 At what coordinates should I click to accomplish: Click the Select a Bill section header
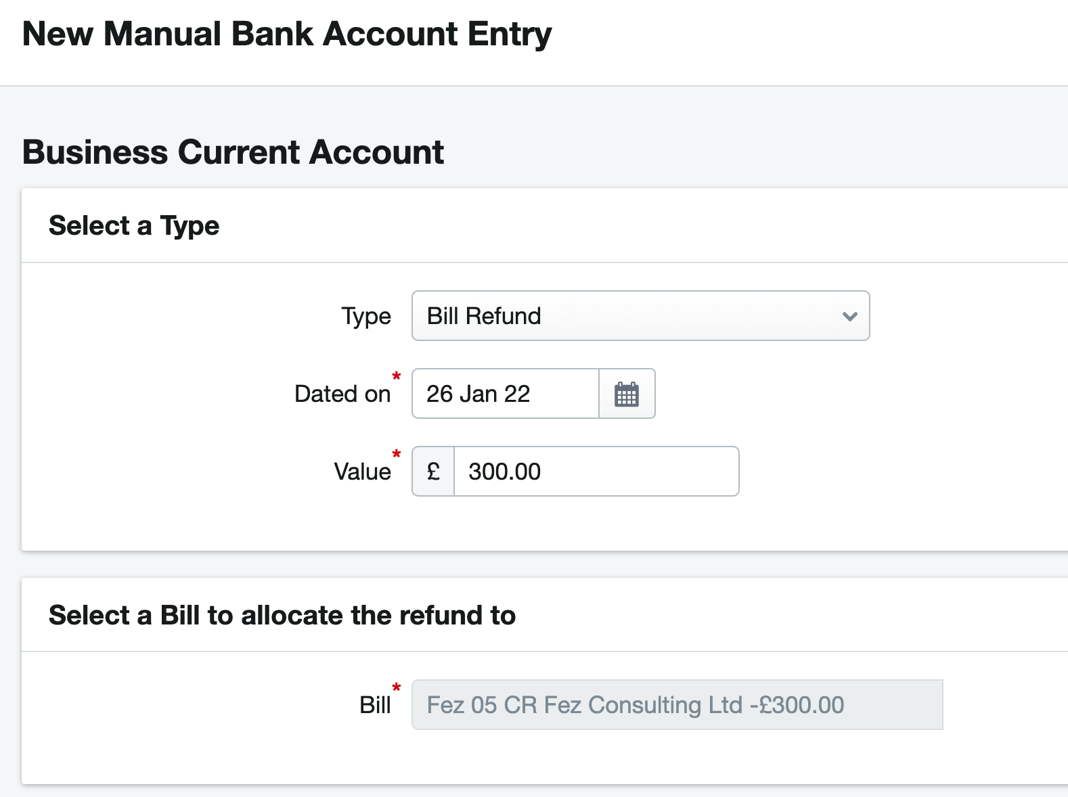[x=282, y=614]
